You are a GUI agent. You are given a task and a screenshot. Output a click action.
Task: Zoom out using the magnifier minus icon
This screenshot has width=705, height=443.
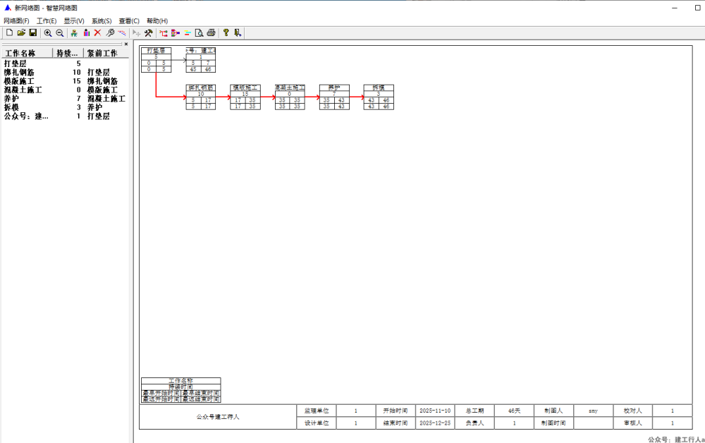coord(60,33)
